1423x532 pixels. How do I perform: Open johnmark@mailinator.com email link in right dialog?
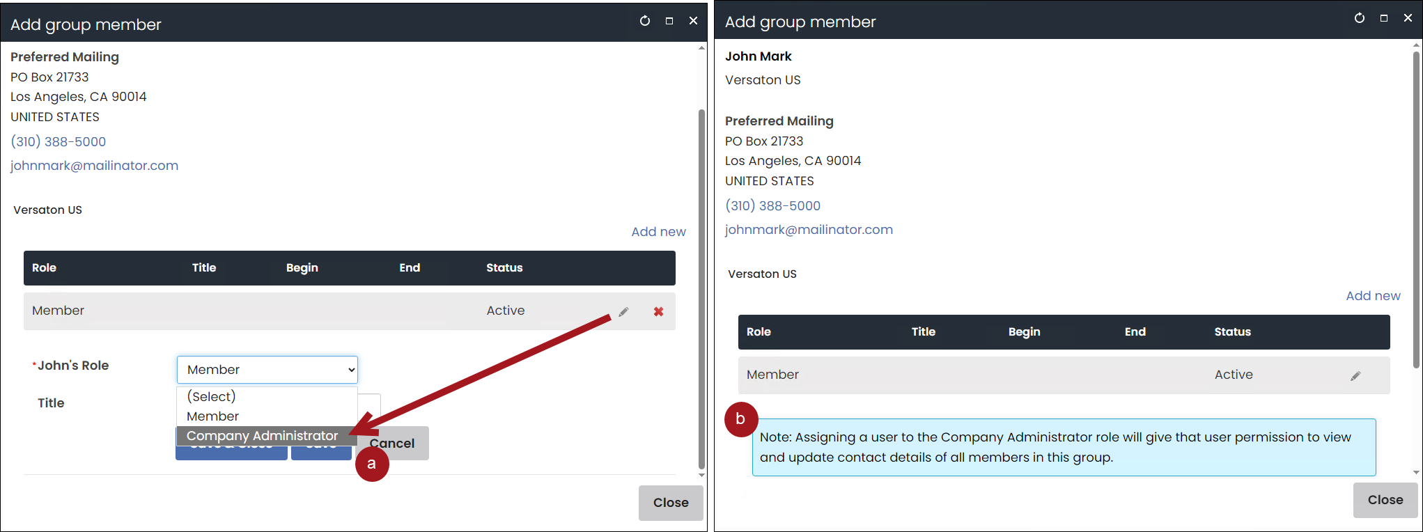pos(809,230)
